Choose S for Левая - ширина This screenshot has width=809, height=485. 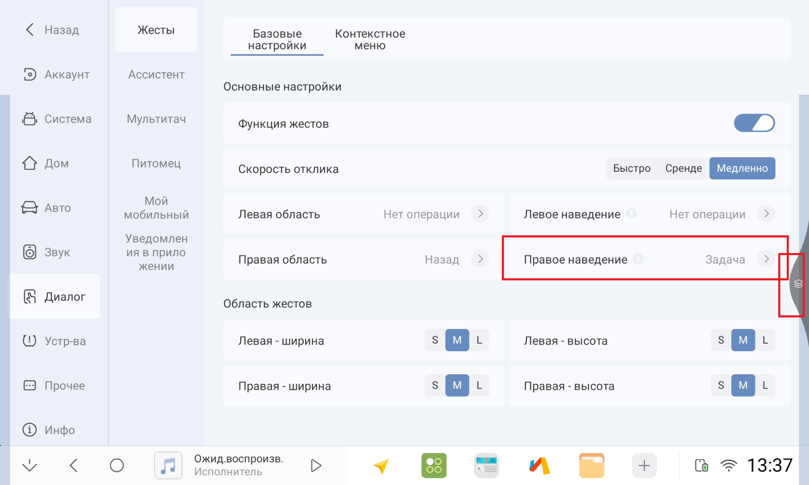coord(435,340)
